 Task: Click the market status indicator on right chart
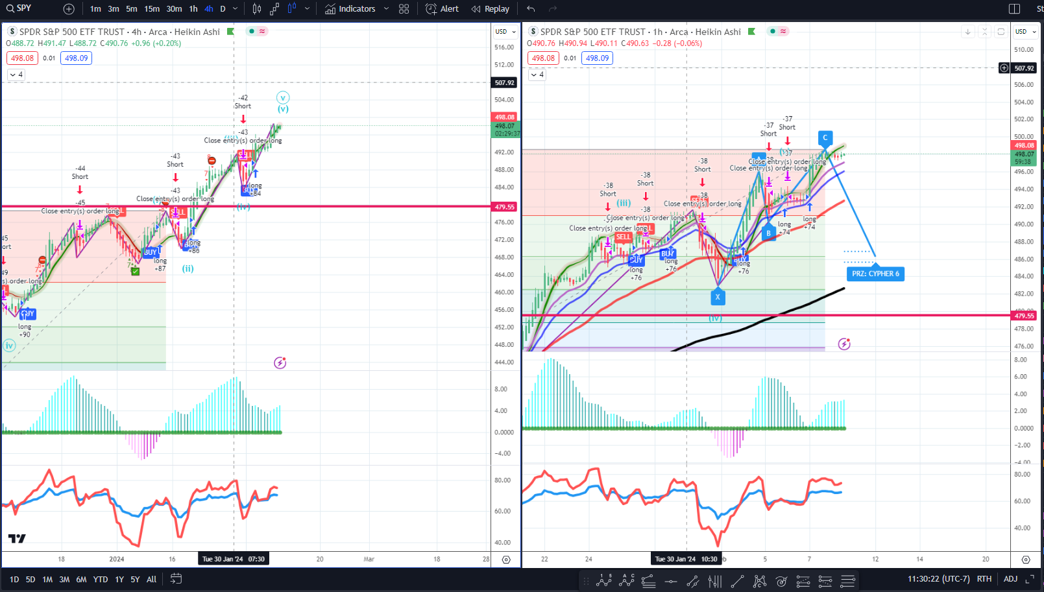772,31
